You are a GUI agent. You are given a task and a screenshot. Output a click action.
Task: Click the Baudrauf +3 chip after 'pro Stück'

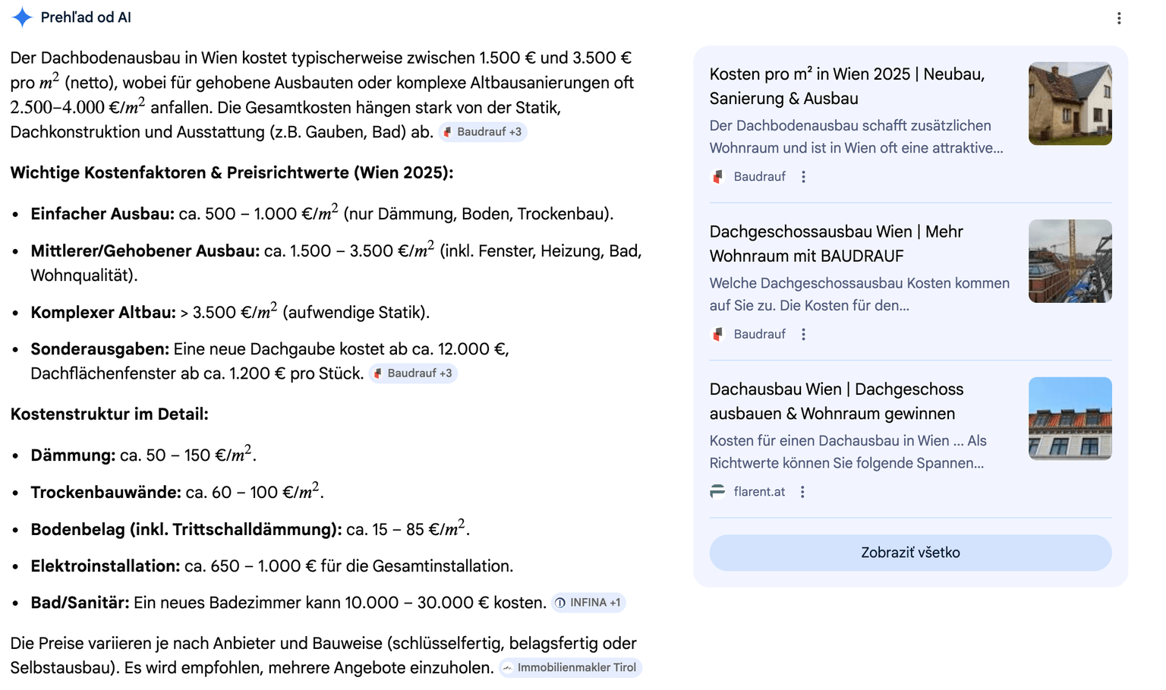coord(413,373)
